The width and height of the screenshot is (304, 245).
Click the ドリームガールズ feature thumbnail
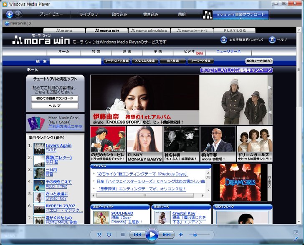point(255,144)
